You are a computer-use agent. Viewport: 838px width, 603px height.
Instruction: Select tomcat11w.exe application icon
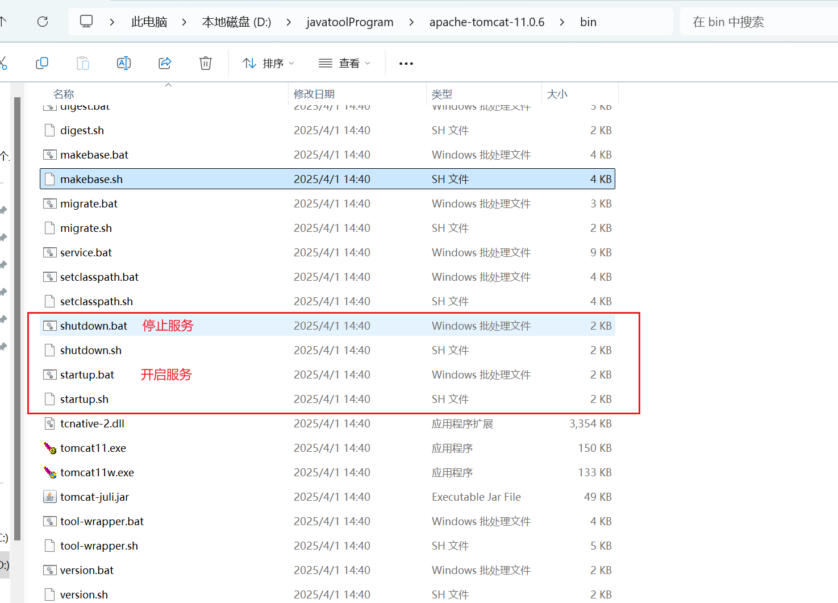[x=50, y=472]
